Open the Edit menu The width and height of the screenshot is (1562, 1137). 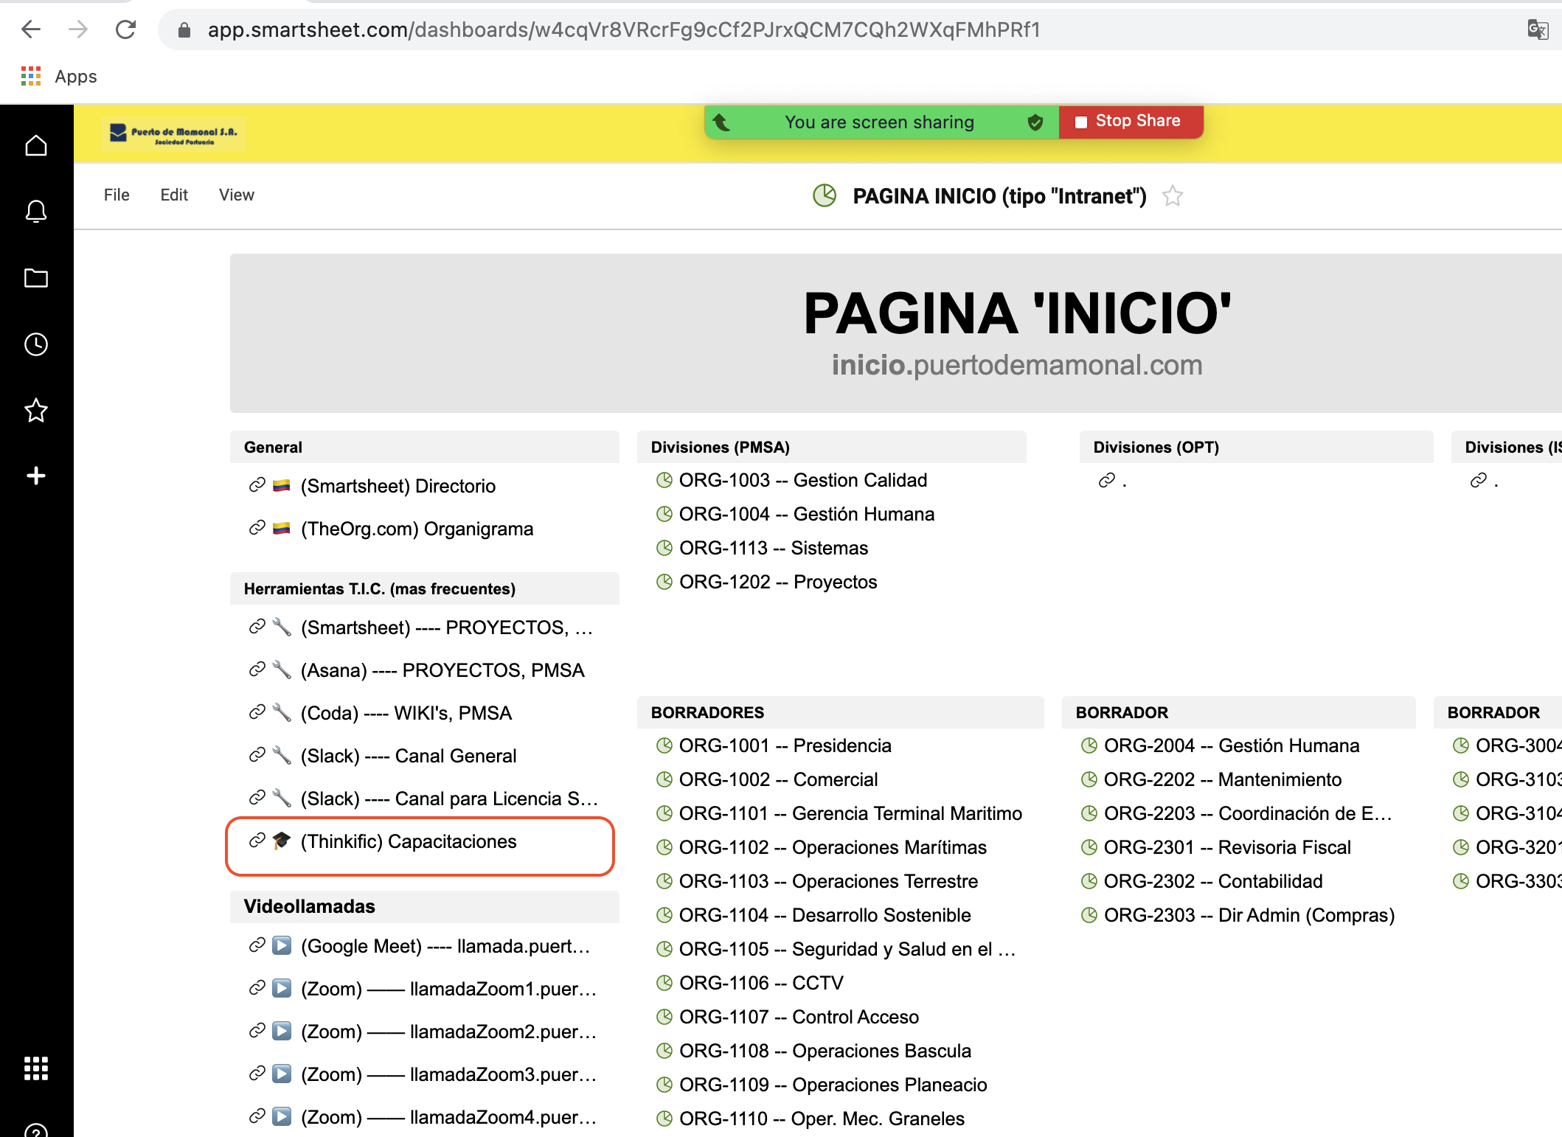click(174, 195)
